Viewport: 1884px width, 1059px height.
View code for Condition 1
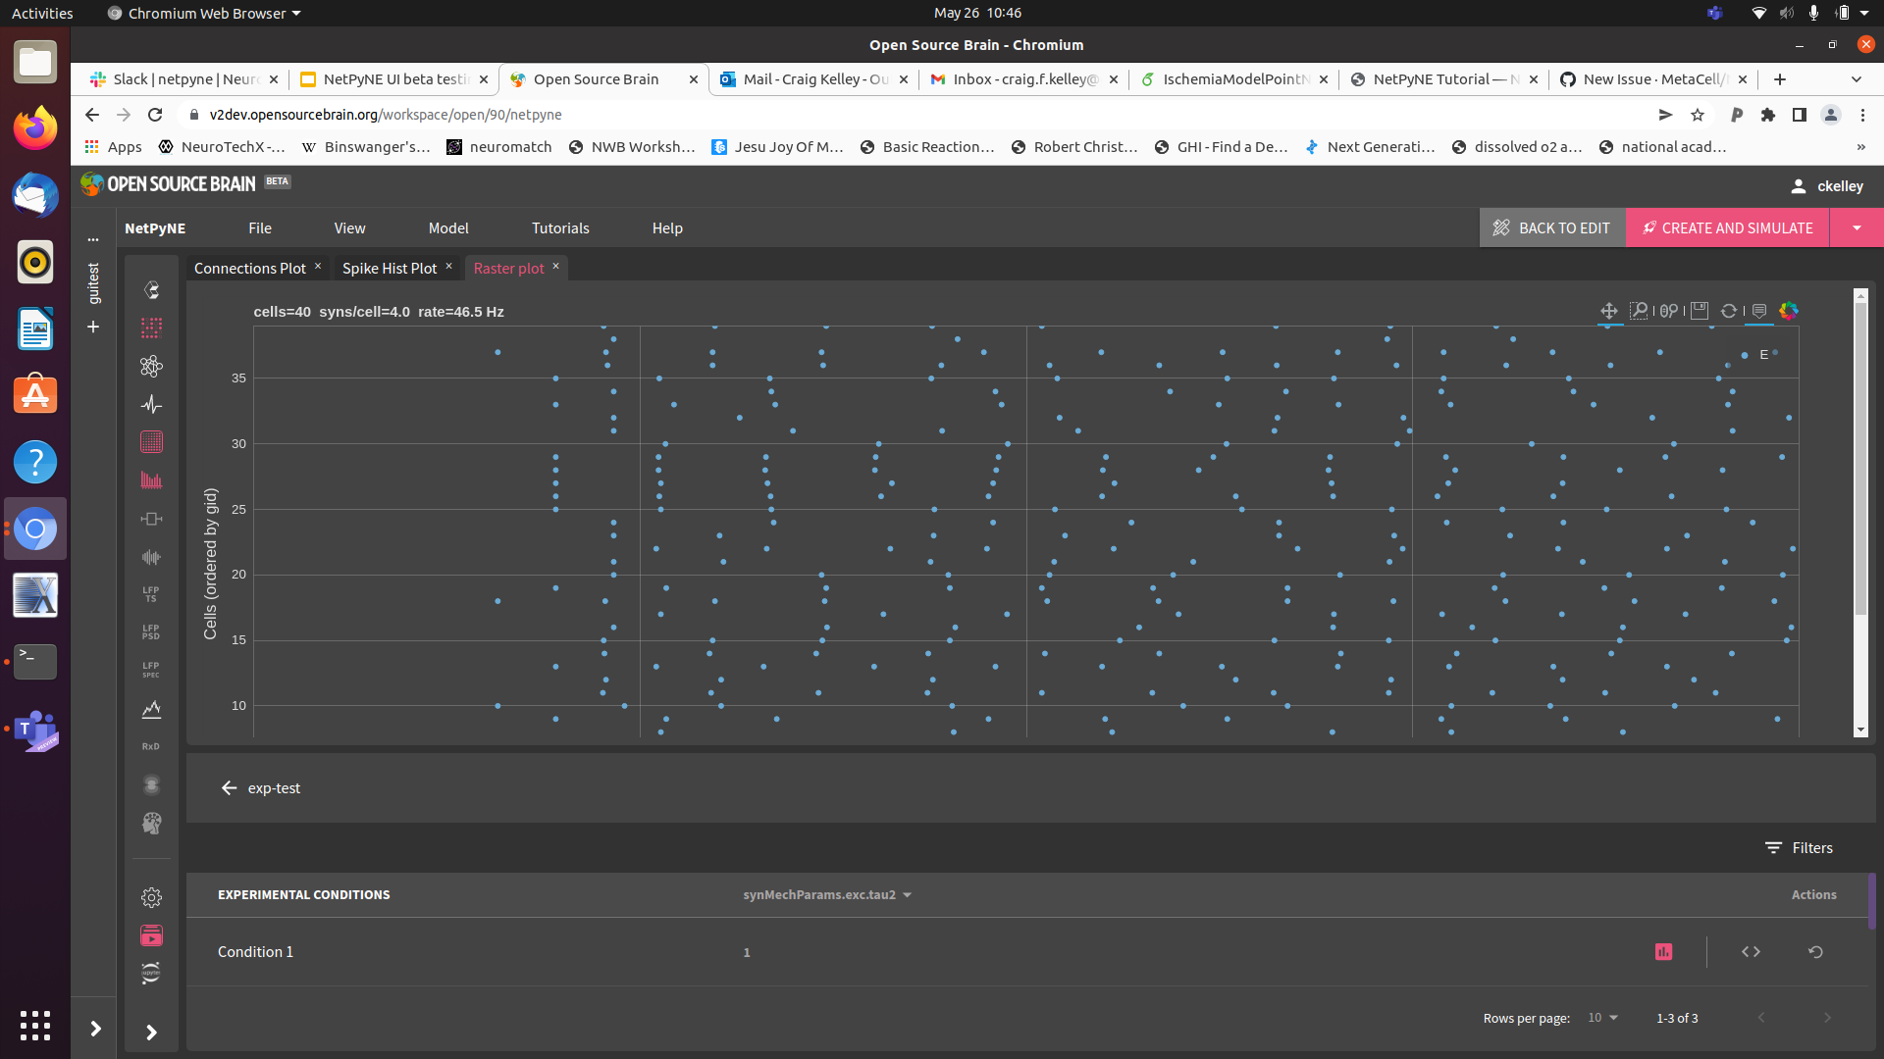(x=1751, y=952)
